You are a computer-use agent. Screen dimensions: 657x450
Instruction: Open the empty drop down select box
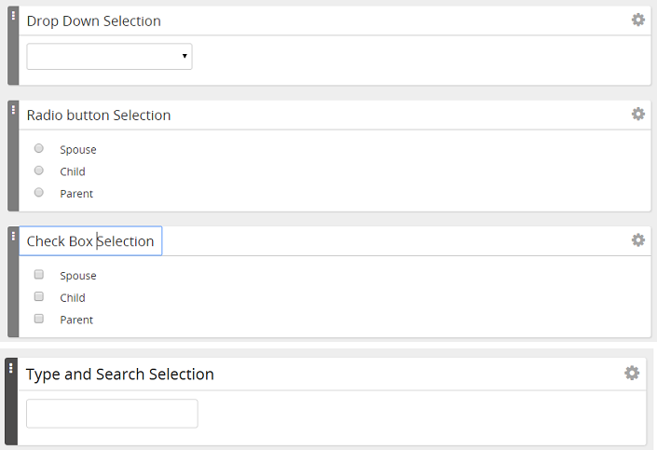109,57
